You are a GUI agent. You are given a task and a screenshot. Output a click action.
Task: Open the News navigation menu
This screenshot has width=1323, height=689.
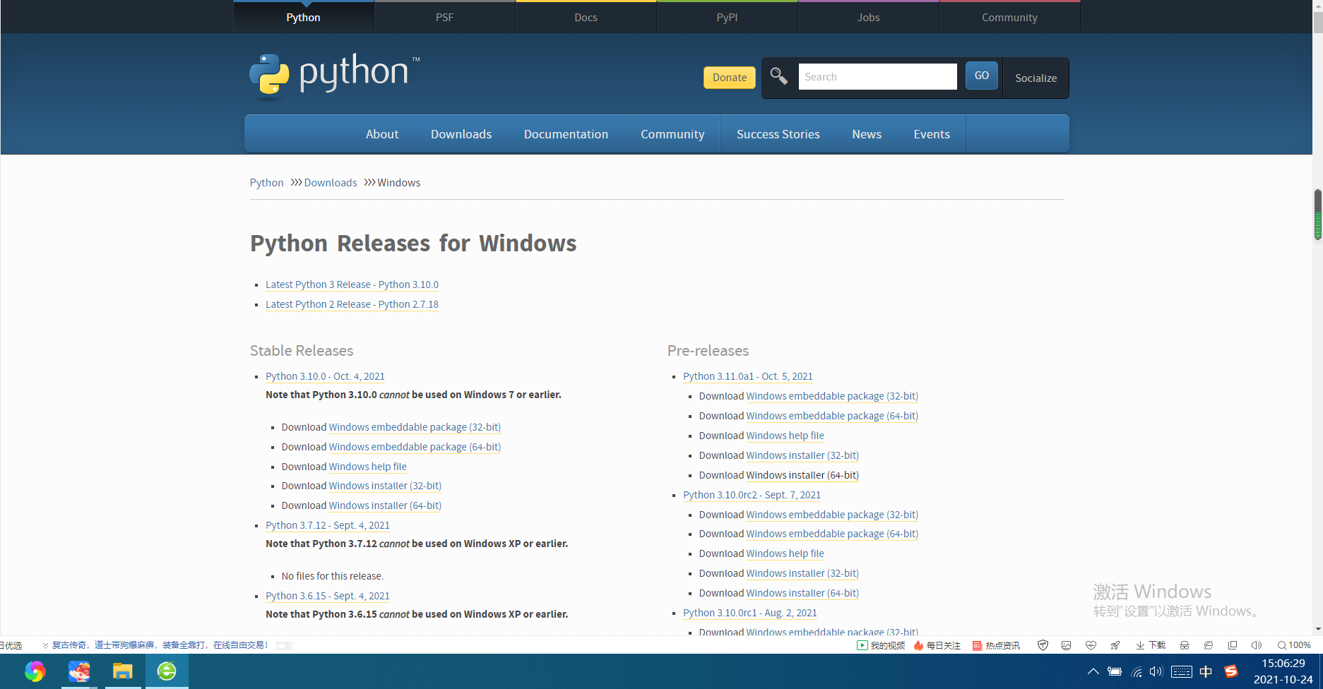867,134
